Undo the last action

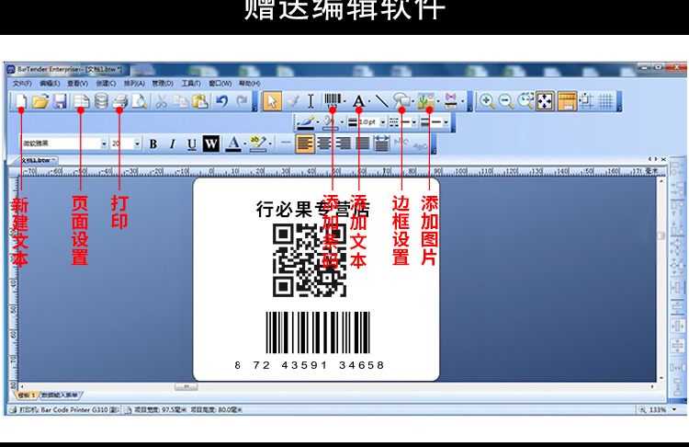coord(222,101)
